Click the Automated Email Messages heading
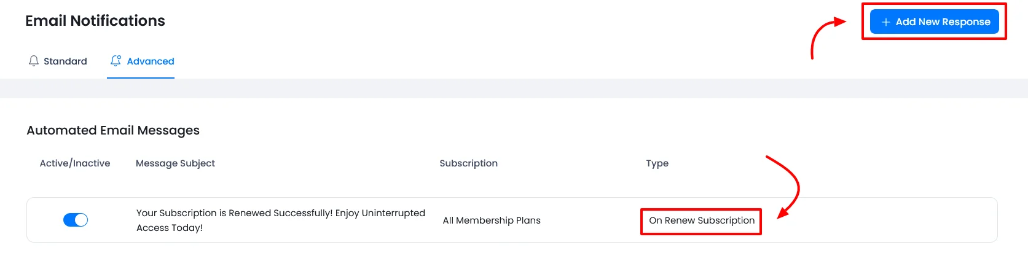The height and width of the screenshot is (277, 1028). click(x=113, y=130)
